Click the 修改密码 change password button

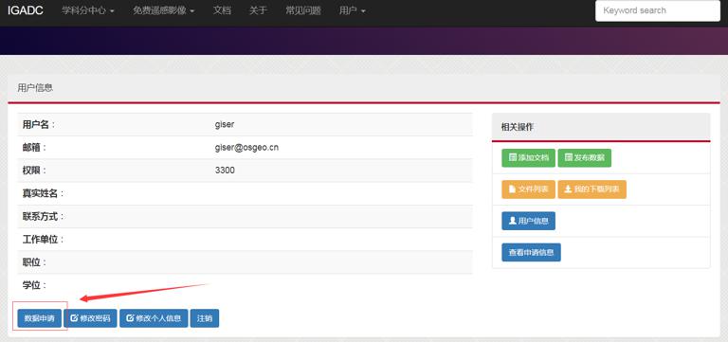pos(90,318)
